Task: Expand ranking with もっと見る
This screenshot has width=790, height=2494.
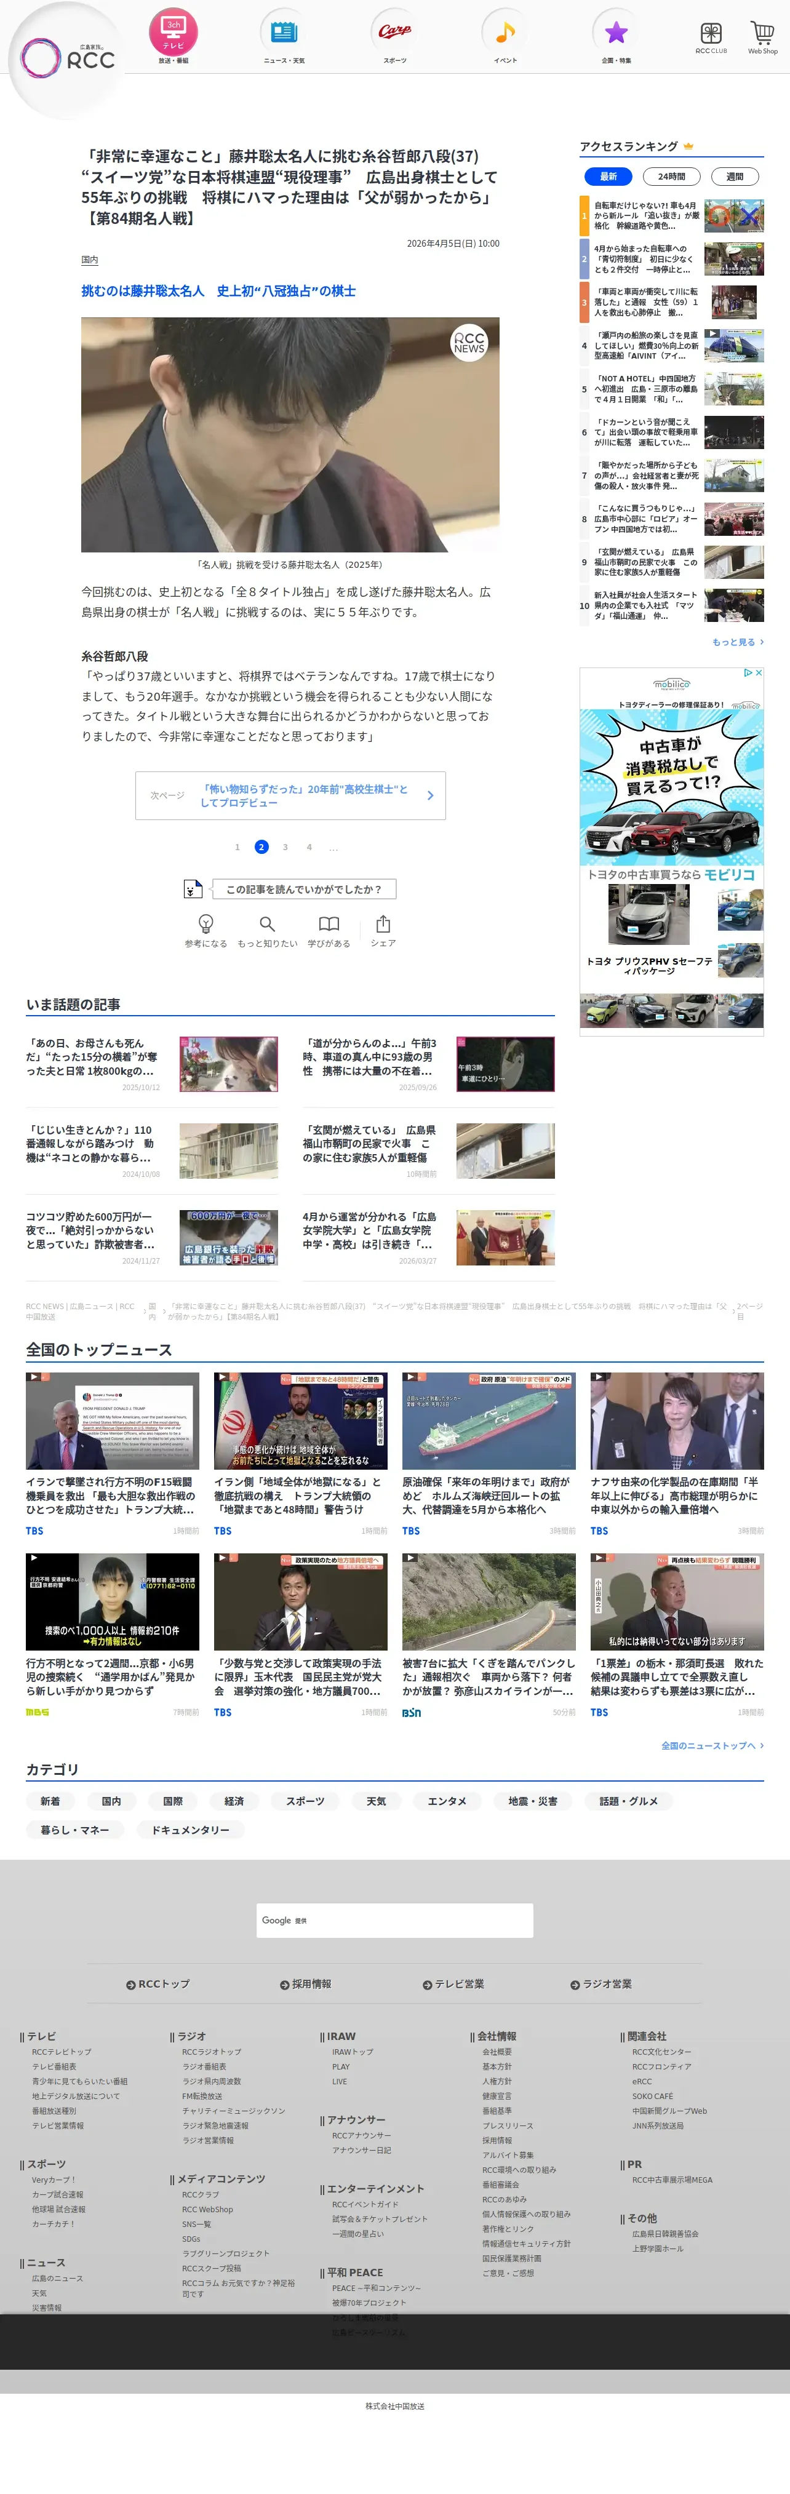Action: click(x=738, y=642)
